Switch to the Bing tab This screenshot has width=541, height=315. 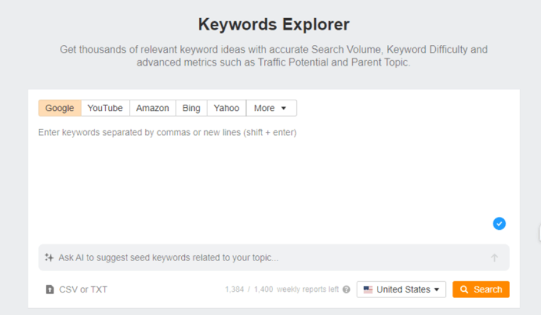click(x=191, y=108)
